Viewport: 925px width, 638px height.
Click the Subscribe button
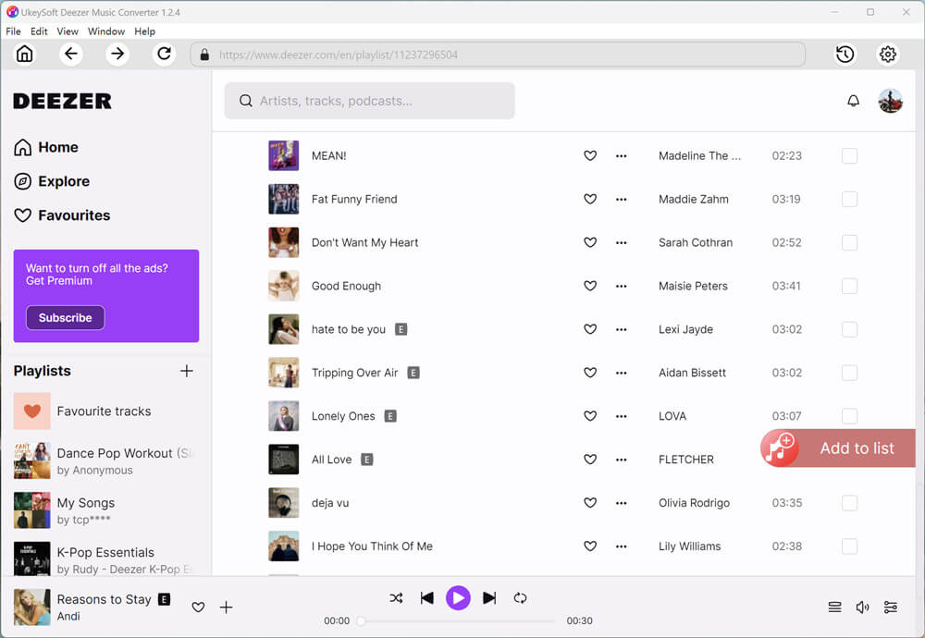pyautogui.click(x=65, y=318)
